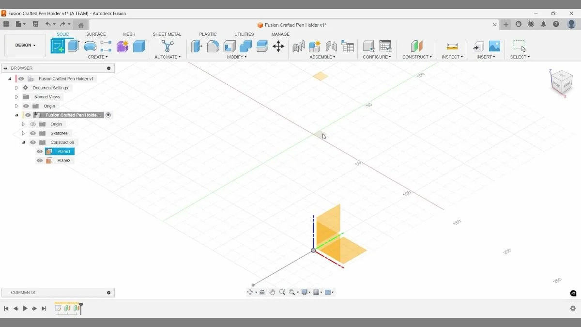Step timeline back one feature
The height and width of the screenshot is (327, 581).
(16, 308)
